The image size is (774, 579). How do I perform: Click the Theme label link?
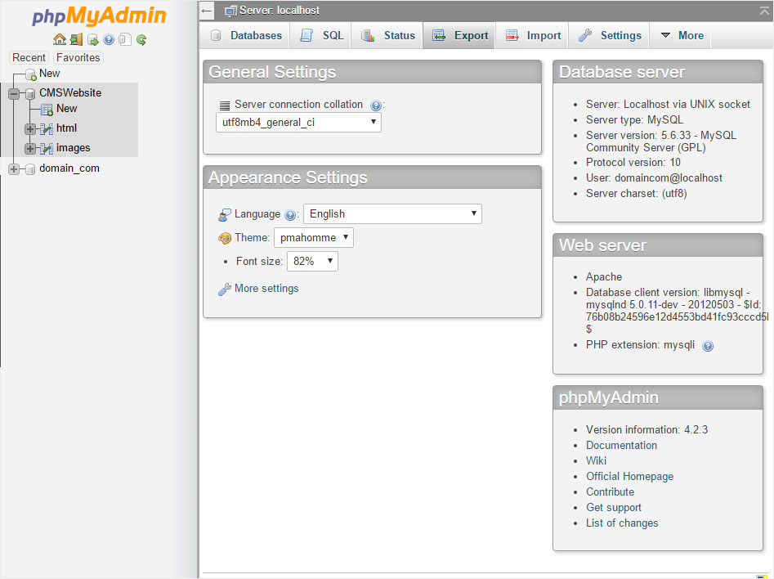click(251, 238)
